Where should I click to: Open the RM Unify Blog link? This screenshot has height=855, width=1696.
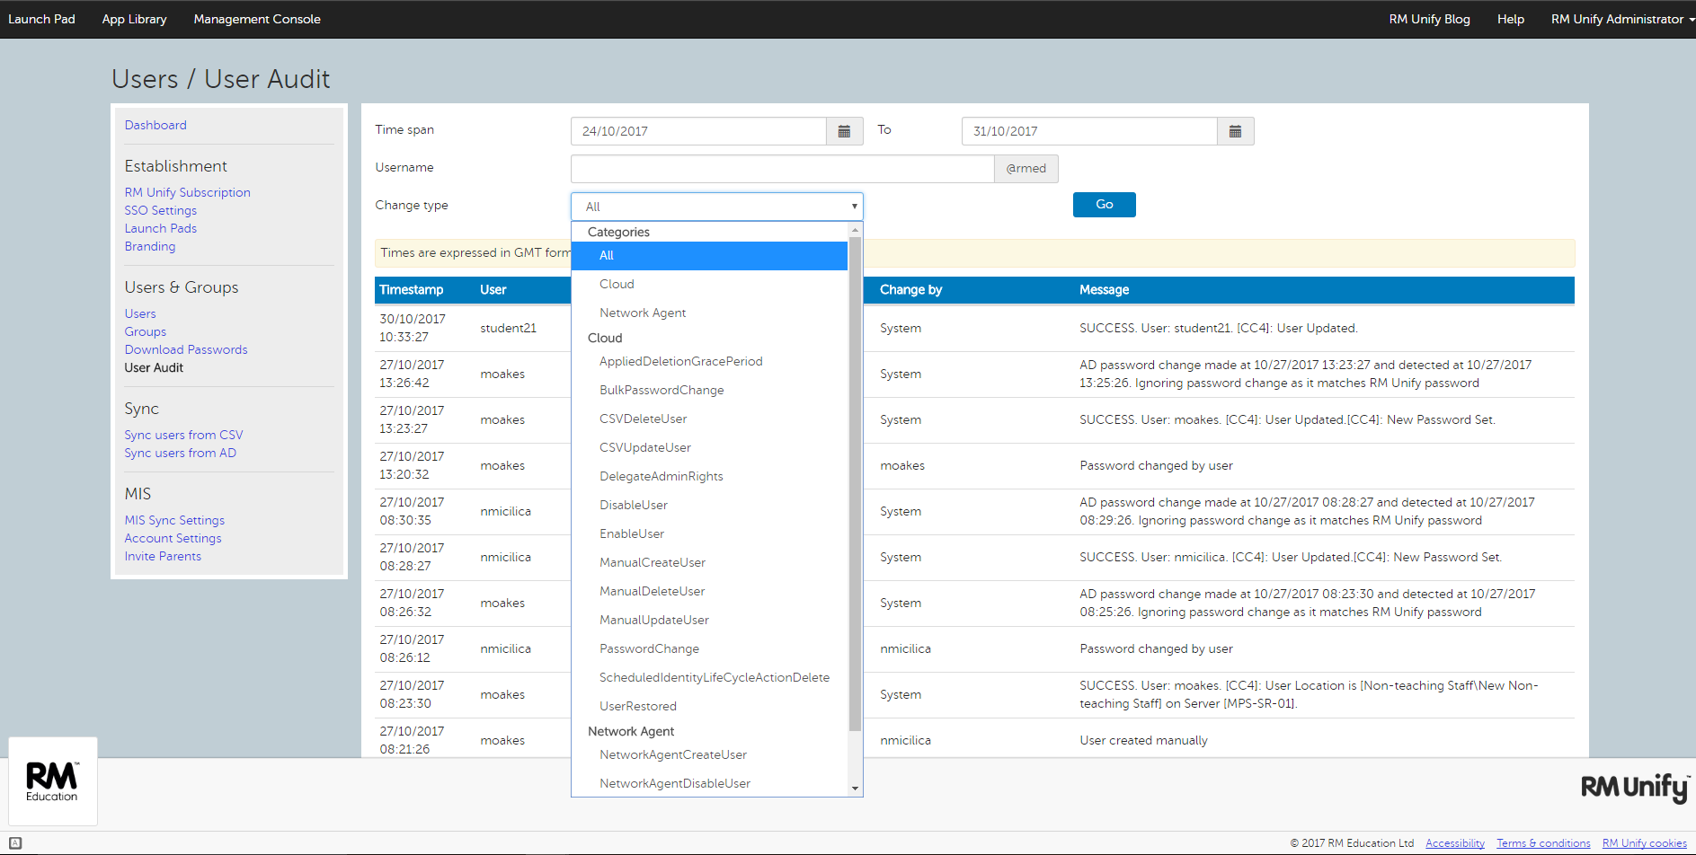[x=1429, y=19]
